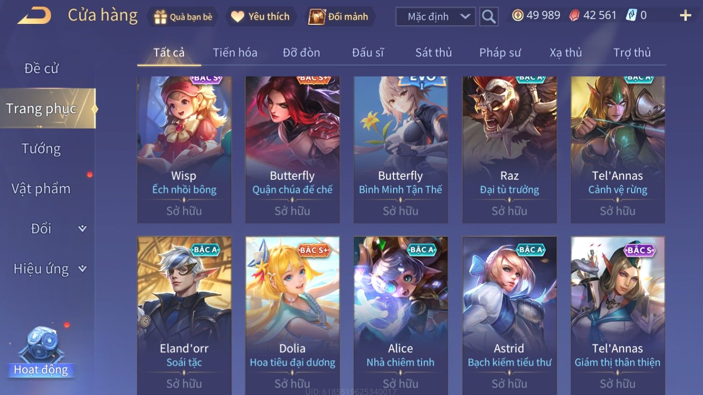Select the Sát thủ tab
Image resolution: width=703 pixels, height=395 pixels.
point(434,53)
